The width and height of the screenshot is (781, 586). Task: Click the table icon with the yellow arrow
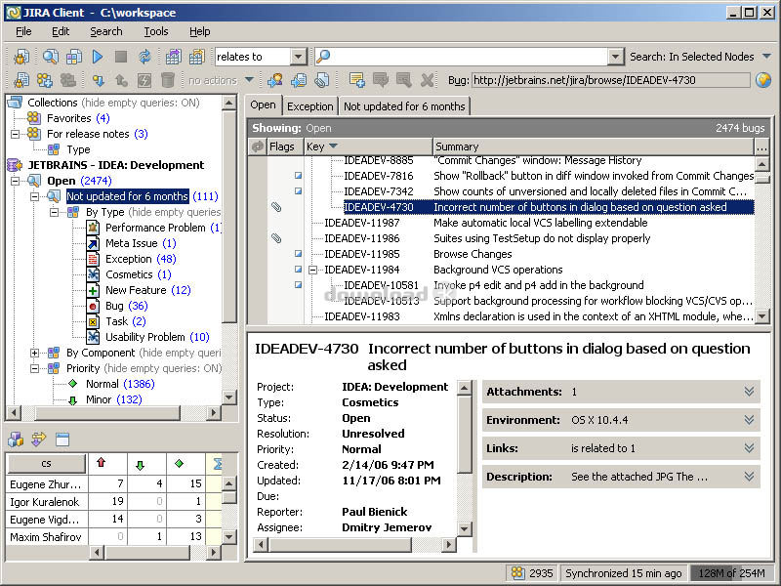[197, 57]
